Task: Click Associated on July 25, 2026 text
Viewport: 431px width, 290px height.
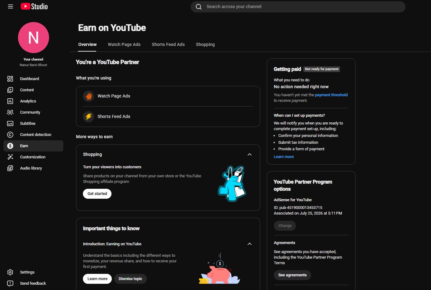Action: coord(308,213)
